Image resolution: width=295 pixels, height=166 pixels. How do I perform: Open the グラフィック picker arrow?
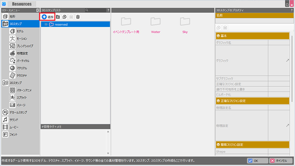point(288,60)
